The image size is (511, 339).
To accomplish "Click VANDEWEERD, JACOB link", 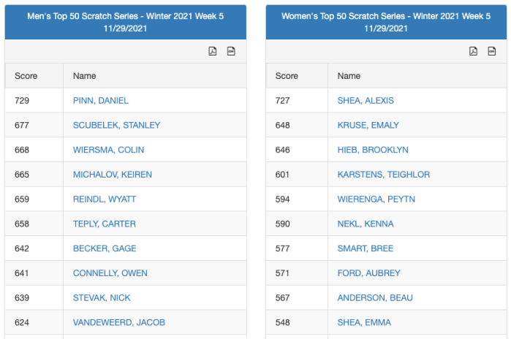I will 119,322.
